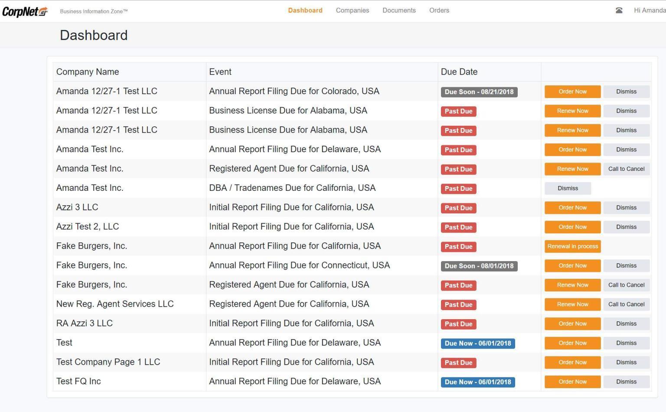This screenshot has height=412, width=666.
Task: Navigate to the Orders page
Action: (x=439, y=10)
